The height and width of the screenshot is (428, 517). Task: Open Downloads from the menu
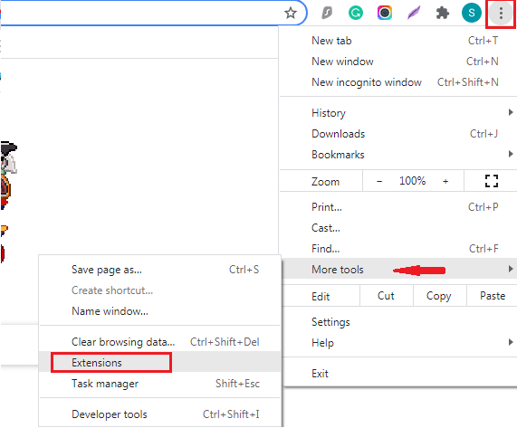tap(398, 134)
